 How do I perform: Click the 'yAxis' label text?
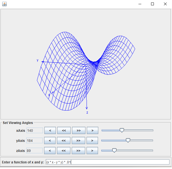(20, 141)
